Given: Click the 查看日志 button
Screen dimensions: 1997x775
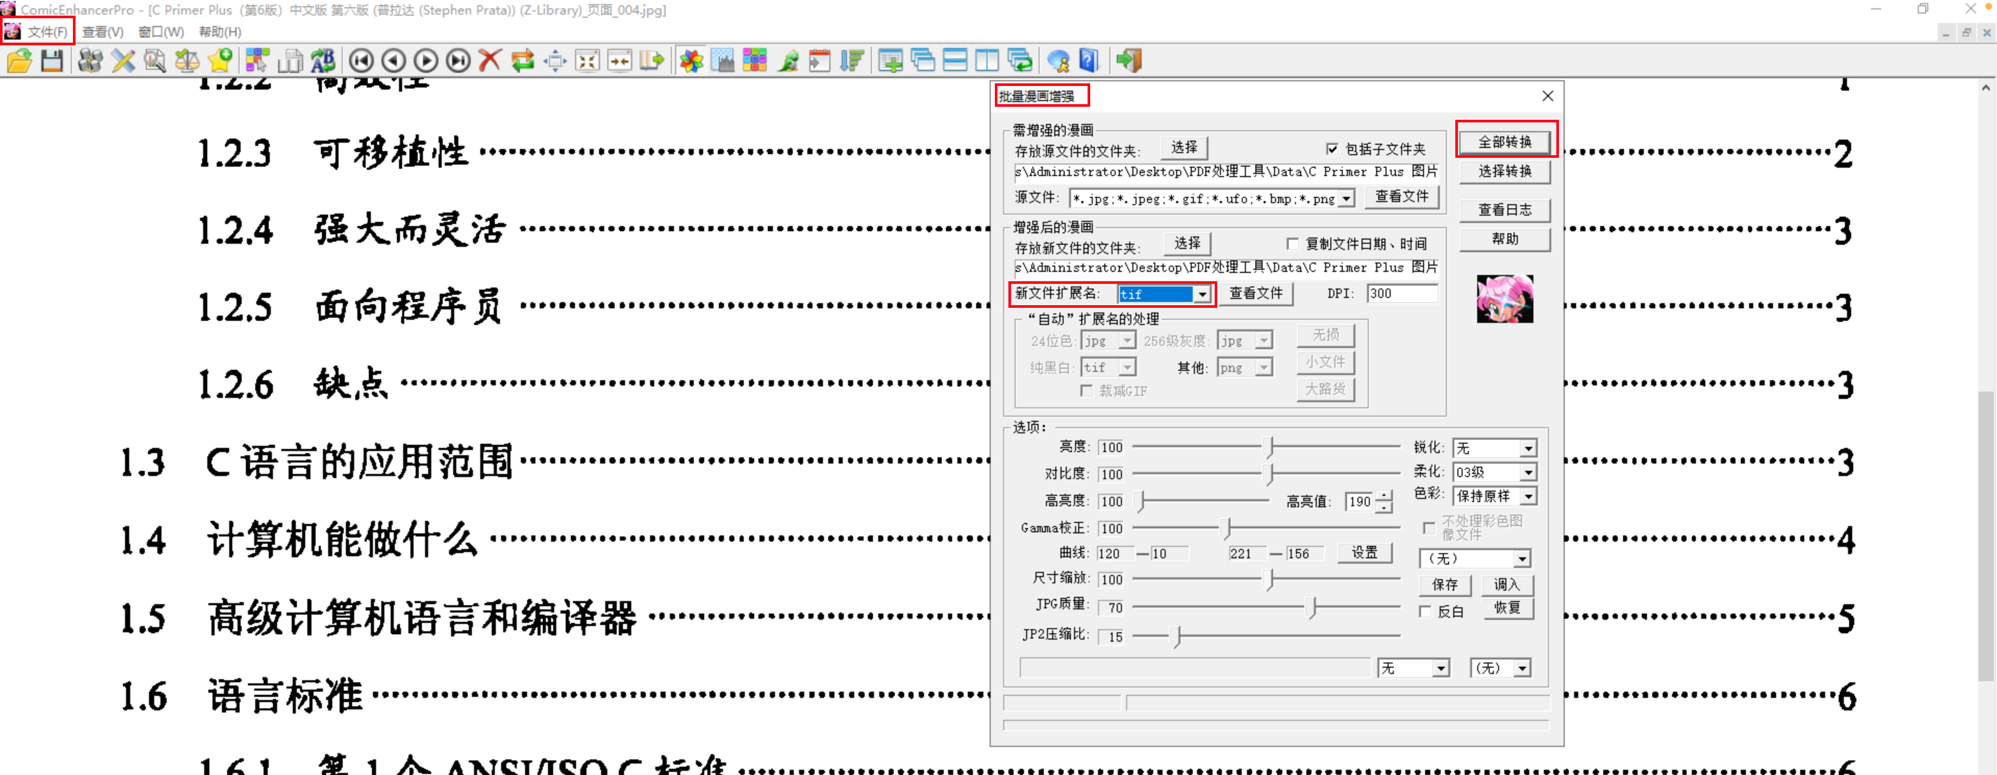Looking at the screenshot, I should pos(1504,209).
